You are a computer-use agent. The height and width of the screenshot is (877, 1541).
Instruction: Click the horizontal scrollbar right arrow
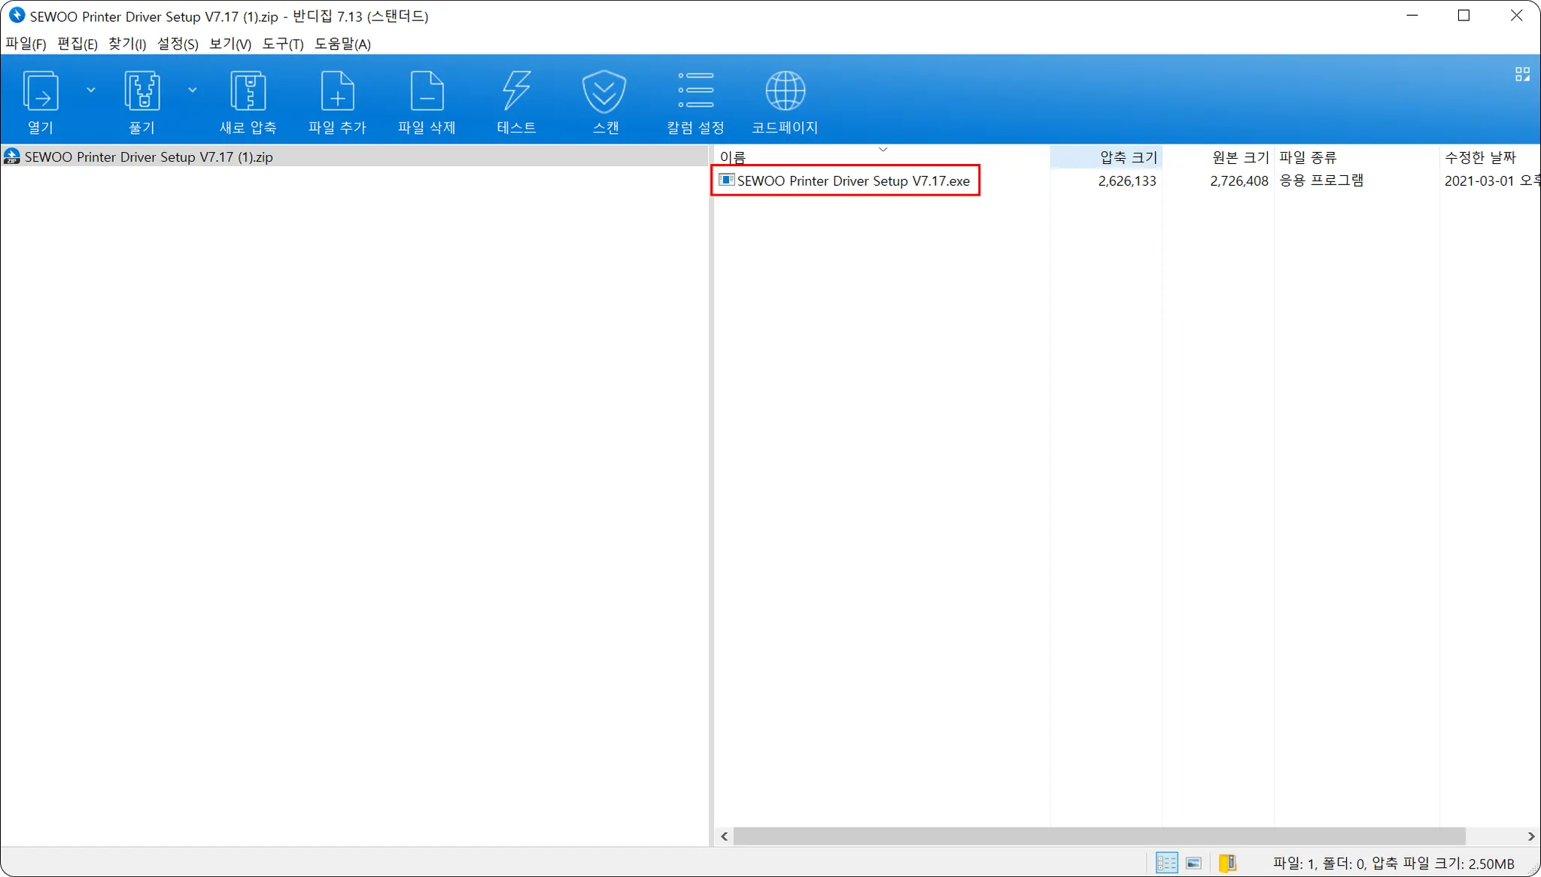[x=1531, y=836]
